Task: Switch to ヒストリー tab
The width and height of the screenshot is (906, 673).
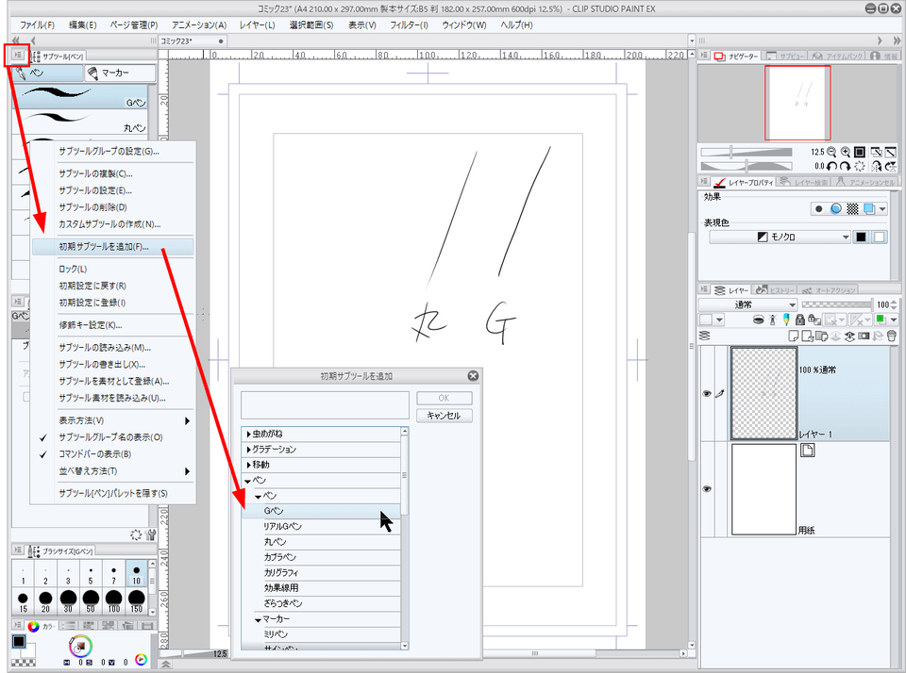Action: (775, 290)
